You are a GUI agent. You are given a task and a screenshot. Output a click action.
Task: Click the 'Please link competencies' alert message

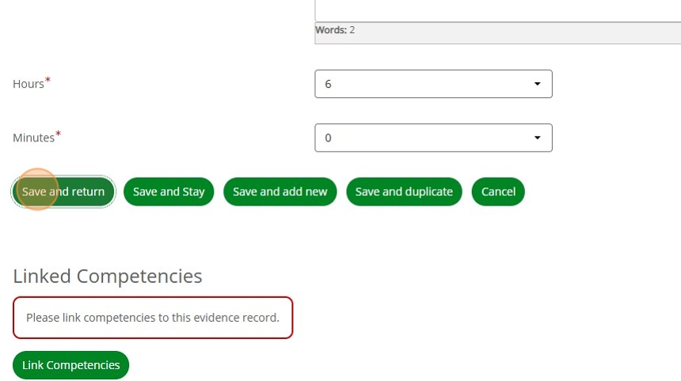tap(153, 318)
